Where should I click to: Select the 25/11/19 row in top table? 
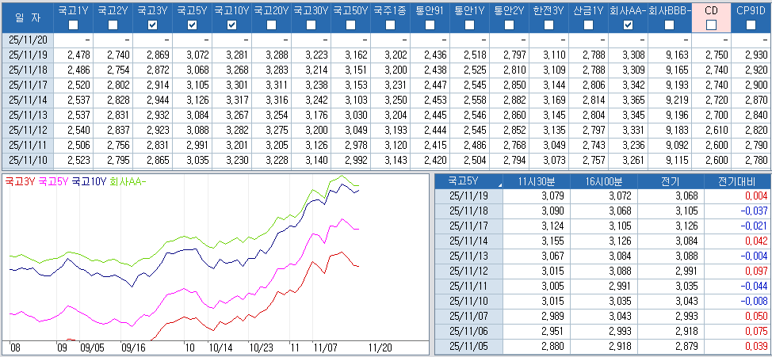(27, 54)
